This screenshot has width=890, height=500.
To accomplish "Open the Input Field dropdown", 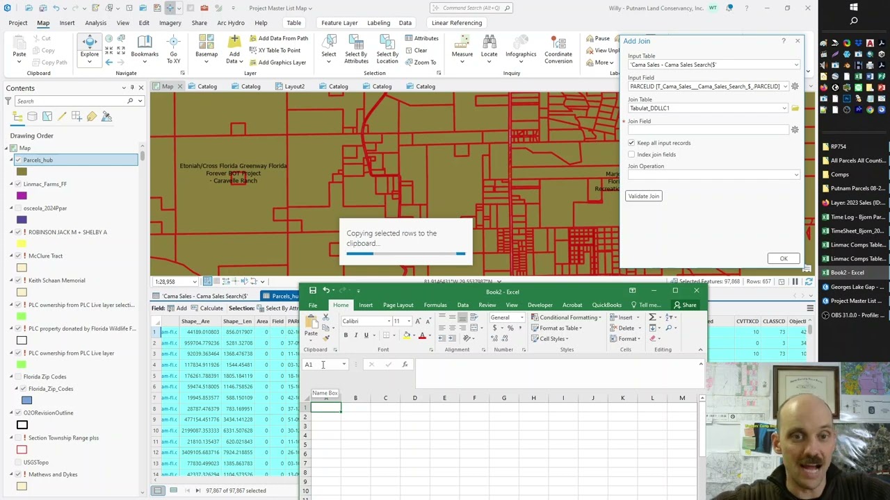I will (785, 87).
